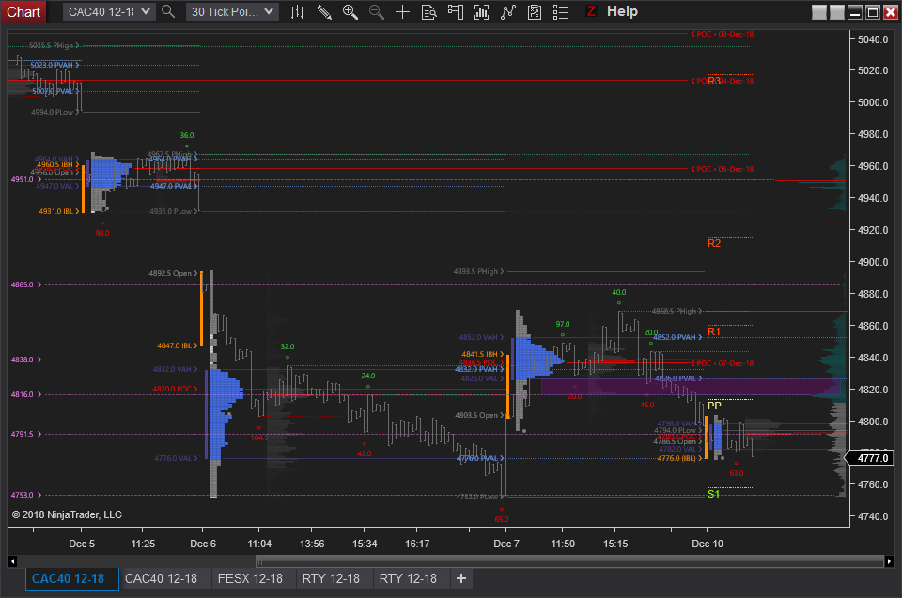Viewport: 902px width, 598px height.
Task: Click the 4791.5 level label
Action: tap(26, 434)
